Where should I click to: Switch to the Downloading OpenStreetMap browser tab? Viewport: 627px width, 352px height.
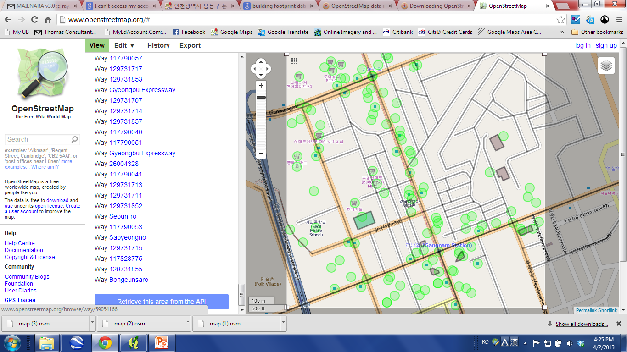coord(437,6)
